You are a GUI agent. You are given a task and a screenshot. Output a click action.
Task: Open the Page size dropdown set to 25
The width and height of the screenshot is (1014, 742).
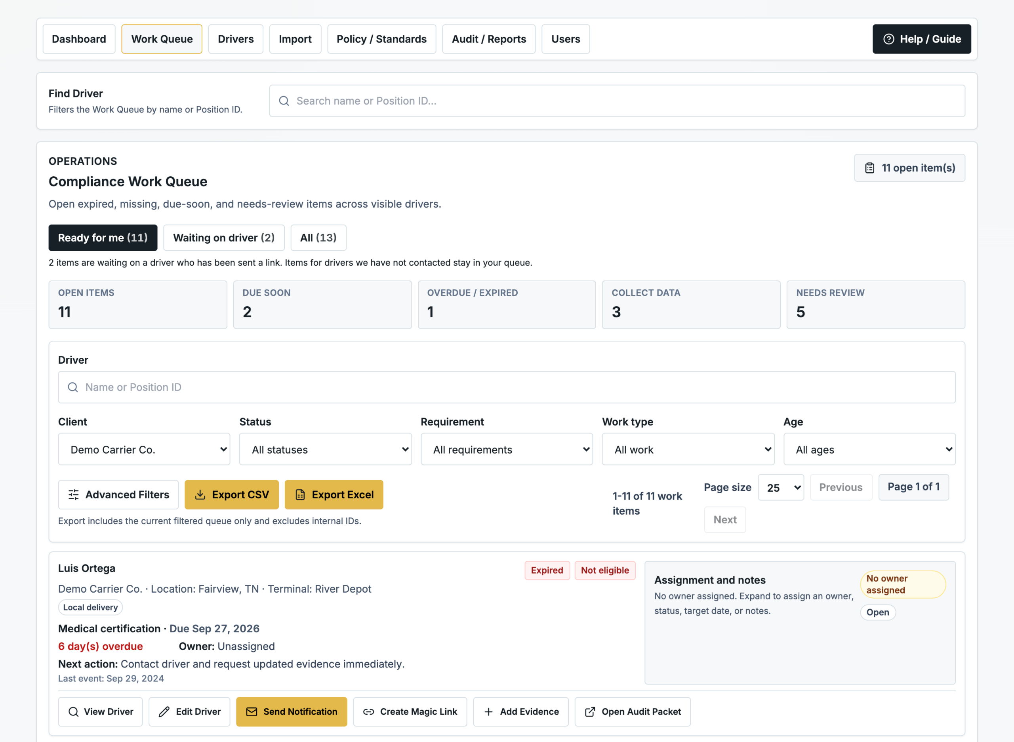pyautogui.click(x=781, y=487)
